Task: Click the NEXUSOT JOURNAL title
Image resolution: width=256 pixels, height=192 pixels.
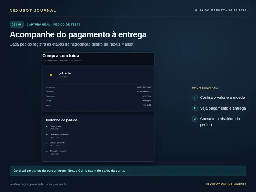Action: tap(33, 10)
